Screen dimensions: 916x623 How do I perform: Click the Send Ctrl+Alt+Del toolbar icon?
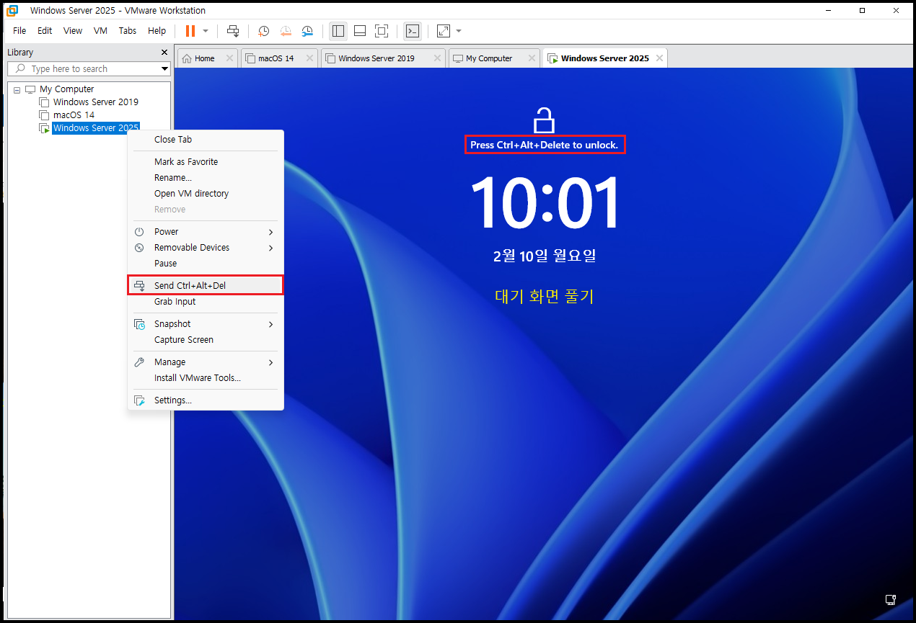click(232, 31)
